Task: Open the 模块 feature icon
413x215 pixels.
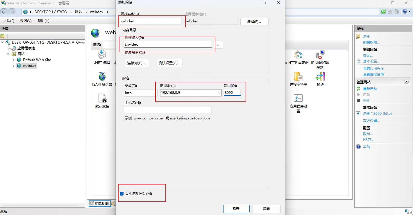Action: tap(320, 77)
